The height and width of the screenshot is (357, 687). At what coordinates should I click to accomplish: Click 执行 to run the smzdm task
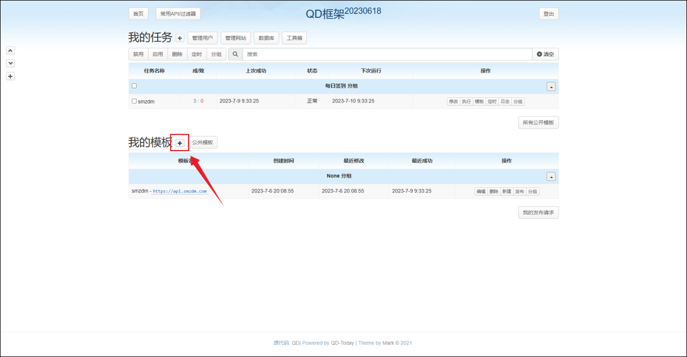coord(466,102)
